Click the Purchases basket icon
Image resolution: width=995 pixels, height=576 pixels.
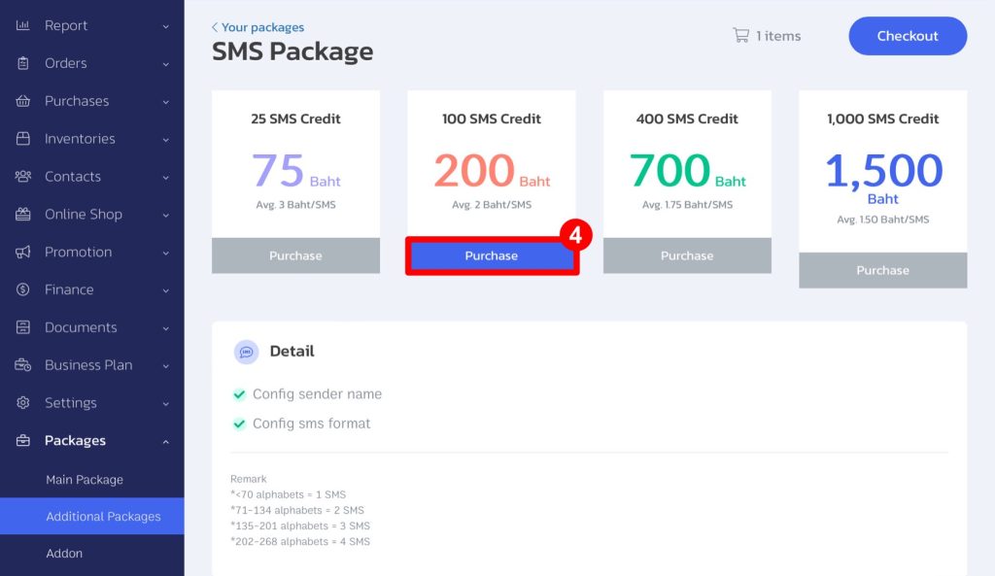tap(23, 101)
